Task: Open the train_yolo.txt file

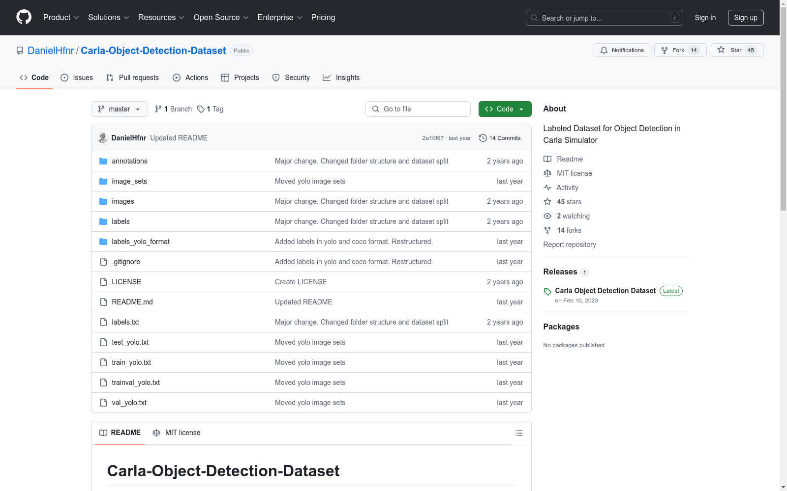Action: click(131, 362)
